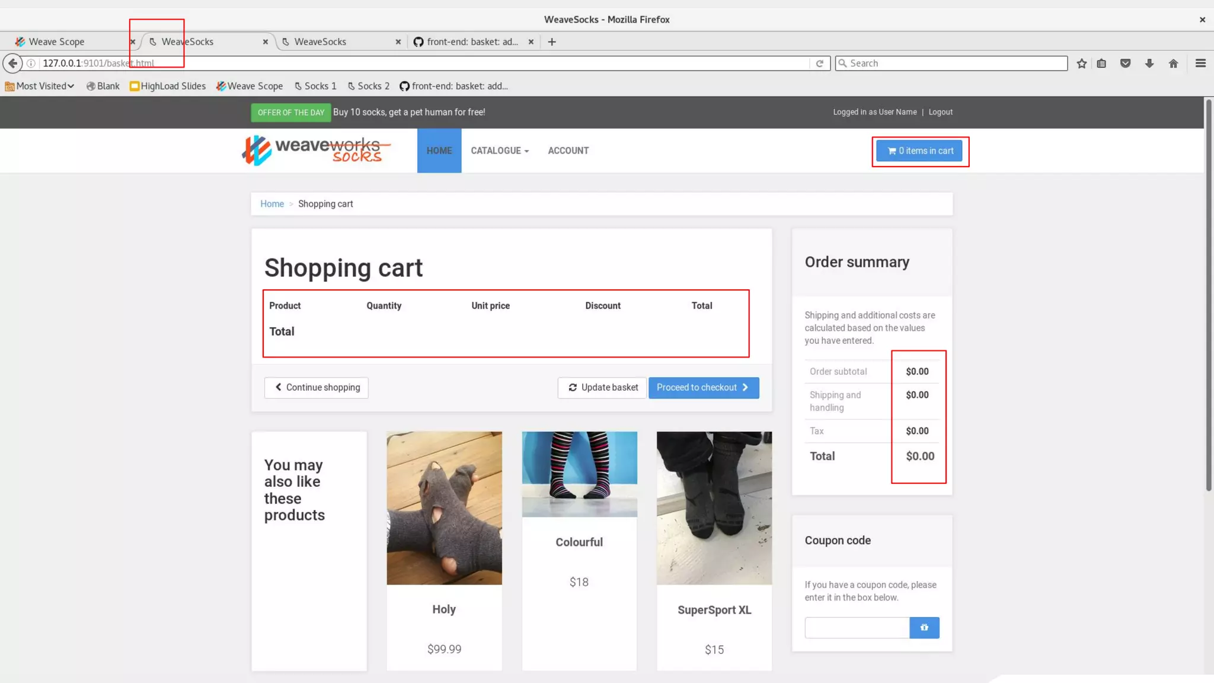
Task: Open the ACCOUNT menu item
Action: [568, 151]
